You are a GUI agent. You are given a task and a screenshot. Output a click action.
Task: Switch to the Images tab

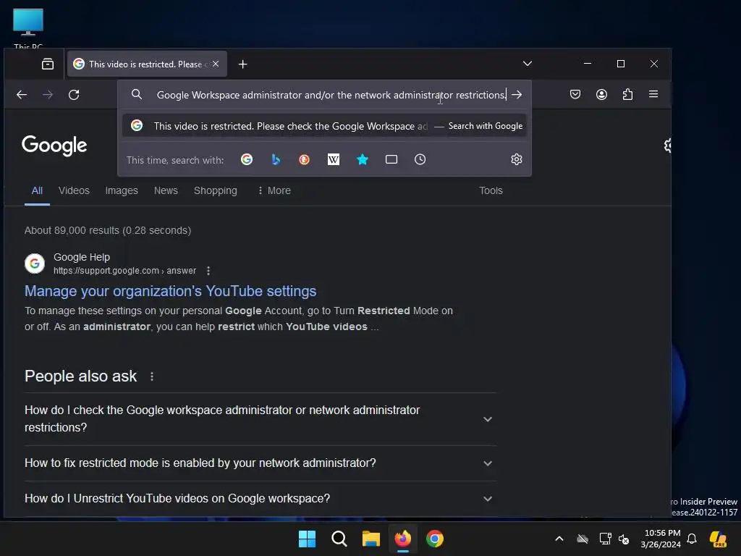pyautogui.click(x=122, y=190)
